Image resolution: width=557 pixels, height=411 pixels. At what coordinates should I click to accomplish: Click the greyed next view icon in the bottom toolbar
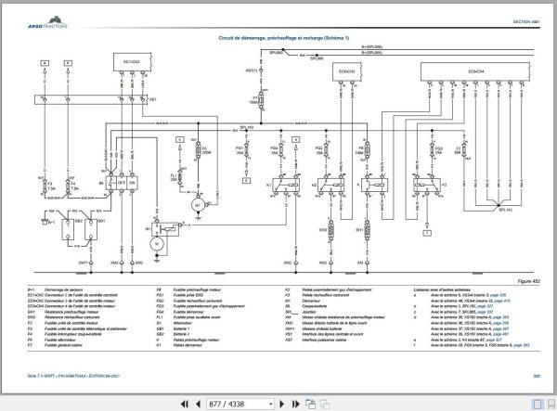[x=325, y=404]
